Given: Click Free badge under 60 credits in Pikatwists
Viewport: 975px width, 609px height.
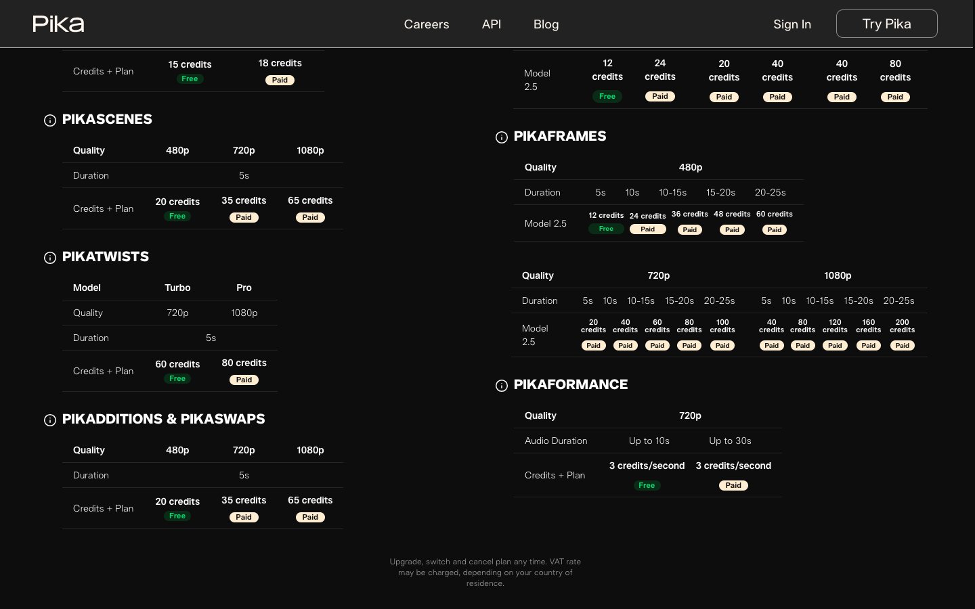Looking at the screenshot, I should coord(177,379).
